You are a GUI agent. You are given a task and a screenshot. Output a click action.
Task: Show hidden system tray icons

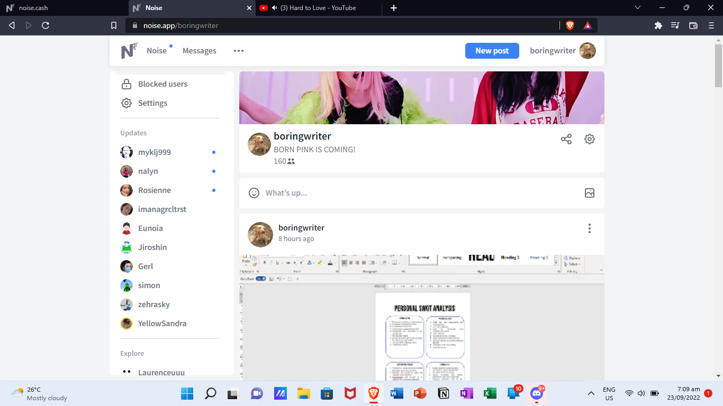(x=591, y=393)
